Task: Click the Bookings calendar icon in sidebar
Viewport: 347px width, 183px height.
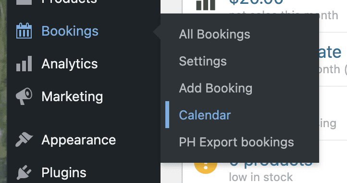Action: pos(24,31)
